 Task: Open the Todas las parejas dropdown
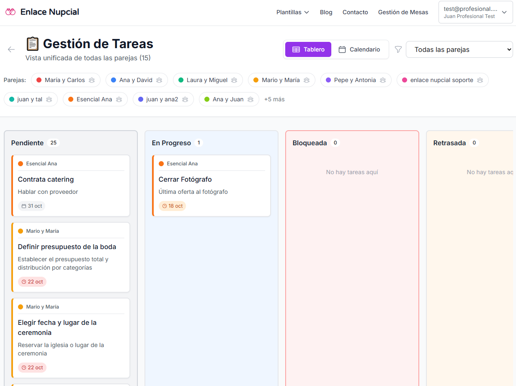pyautogui.click(x=459, y=49)
